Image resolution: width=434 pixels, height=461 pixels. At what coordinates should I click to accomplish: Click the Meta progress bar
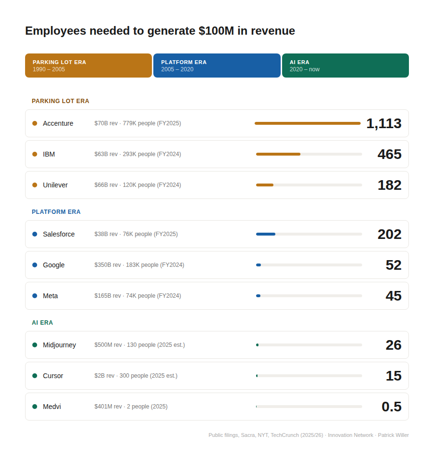309,296
